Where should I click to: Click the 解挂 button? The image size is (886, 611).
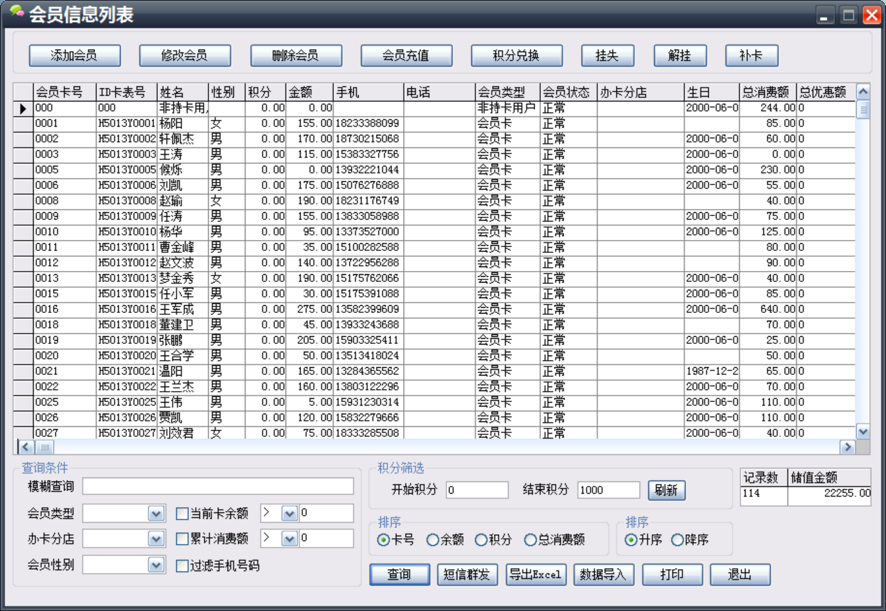point(679,55)
